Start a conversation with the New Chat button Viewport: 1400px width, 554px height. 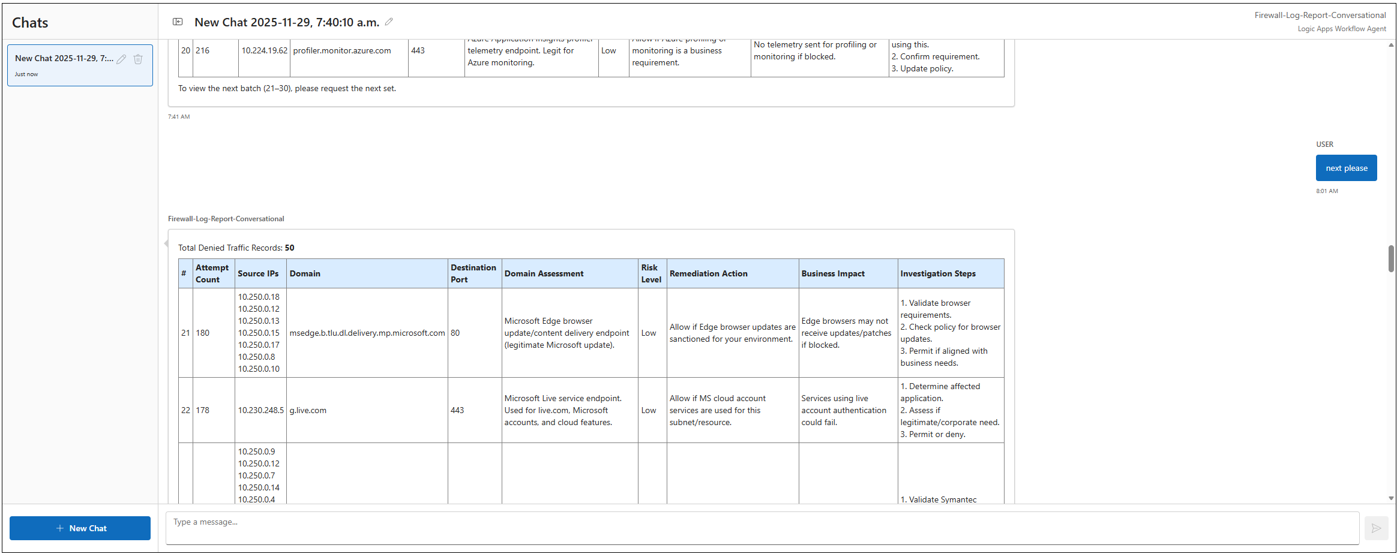coord(80,528)
